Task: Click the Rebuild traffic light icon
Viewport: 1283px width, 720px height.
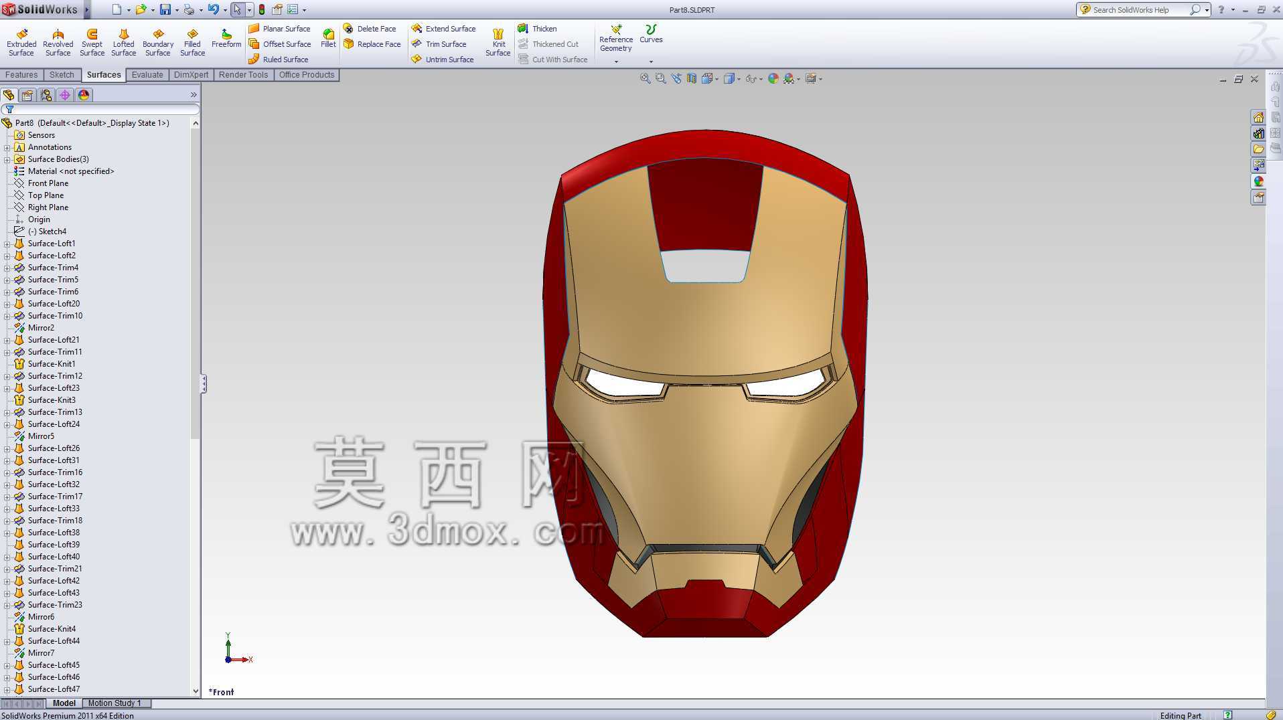Action: (x=262, y=9)
